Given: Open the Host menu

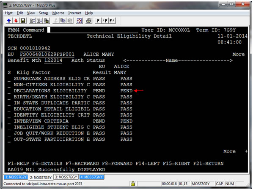Looking at the screenshot, I should [x=9, y=13].
